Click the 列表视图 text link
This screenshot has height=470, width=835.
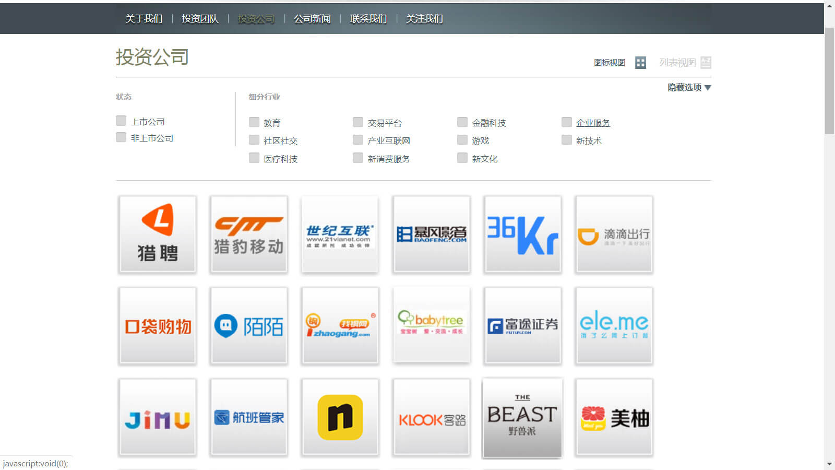[677, 63]
